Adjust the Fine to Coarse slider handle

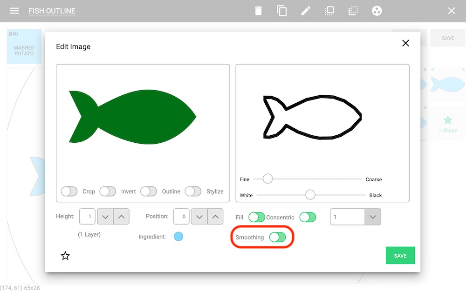[267, 179]
